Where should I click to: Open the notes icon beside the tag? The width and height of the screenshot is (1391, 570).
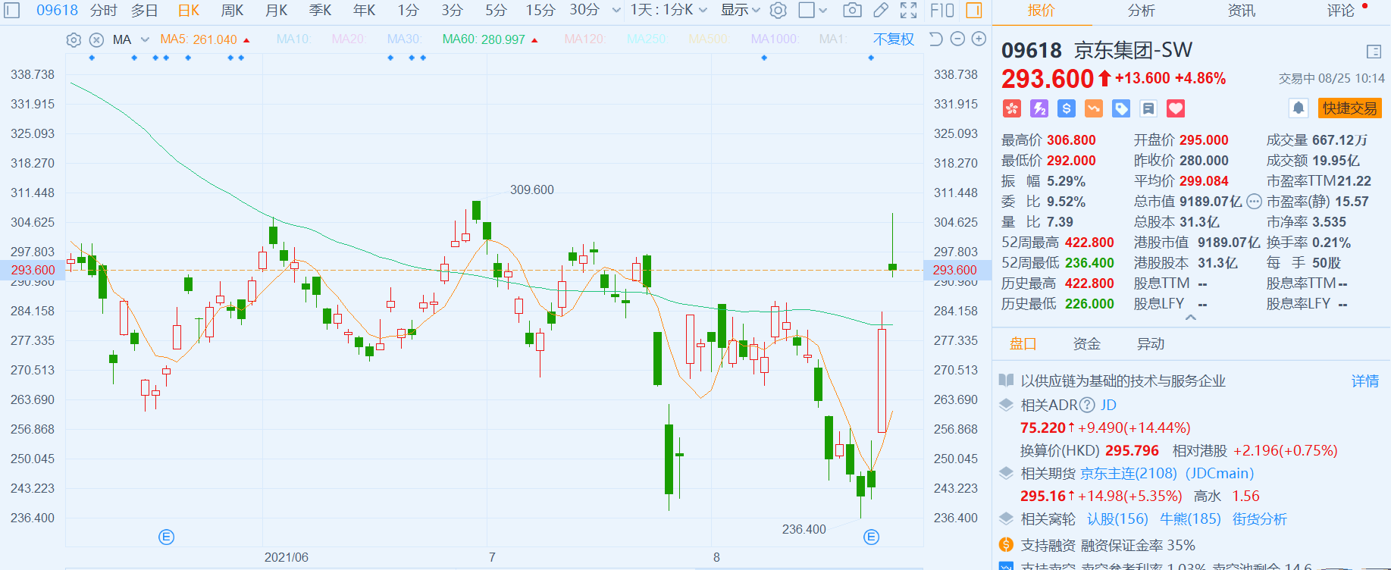[1148, 108]
